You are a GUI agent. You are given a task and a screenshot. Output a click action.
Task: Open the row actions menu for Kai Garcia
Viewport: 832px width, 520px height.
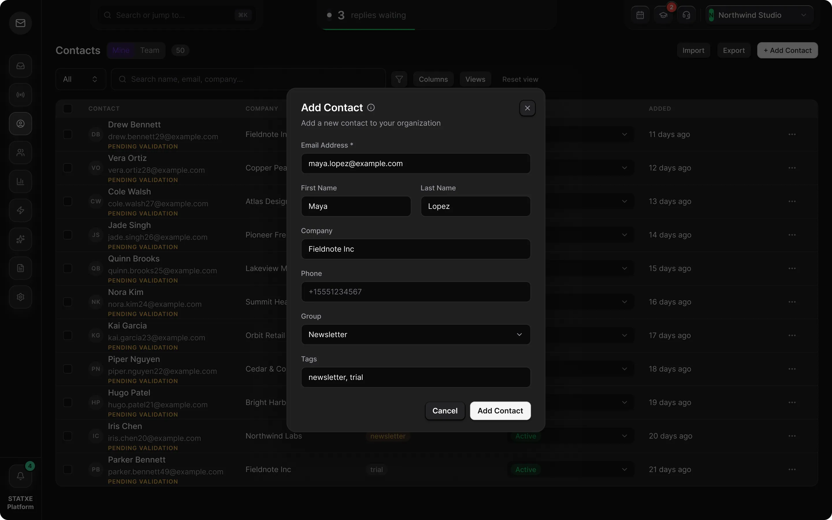pyautogui.click(x=792, y=335)
